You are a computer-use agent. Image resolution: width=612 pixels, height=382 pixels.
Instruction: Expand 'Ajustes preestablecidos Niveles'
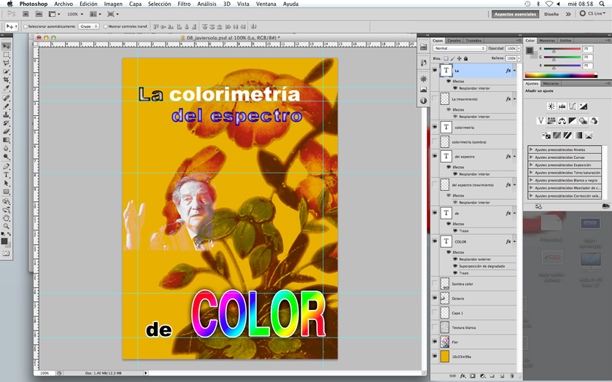point(531,149)
